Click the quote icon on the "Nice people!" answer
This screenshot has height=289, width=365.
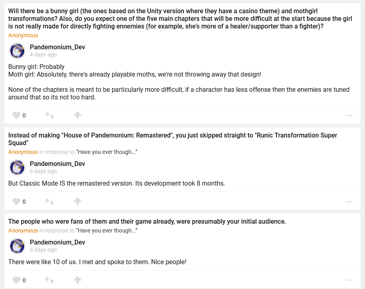50,280
